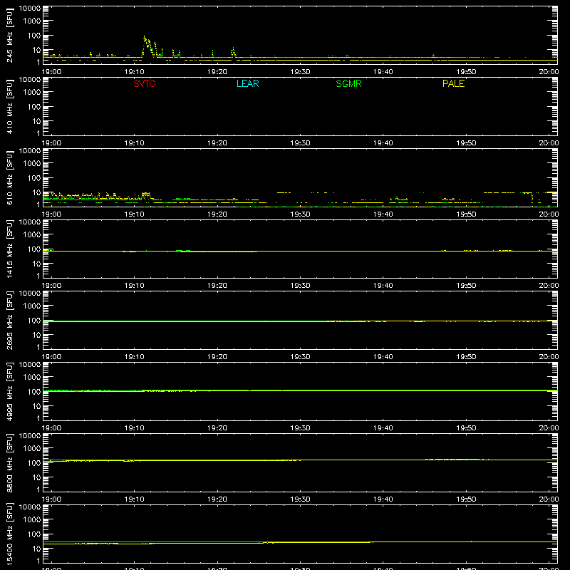Select the 610 MHz [SFU] axis title
Viewport: 570px width, 570px height.
click(x=9, y=177)
